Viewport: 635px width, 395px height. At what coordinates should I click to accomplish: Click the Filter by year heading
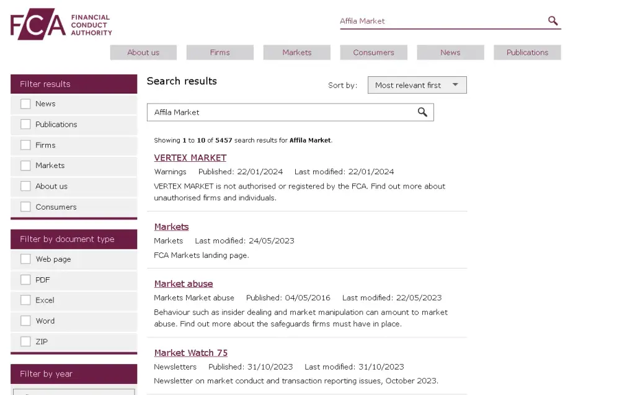click(x=74, y=373)
